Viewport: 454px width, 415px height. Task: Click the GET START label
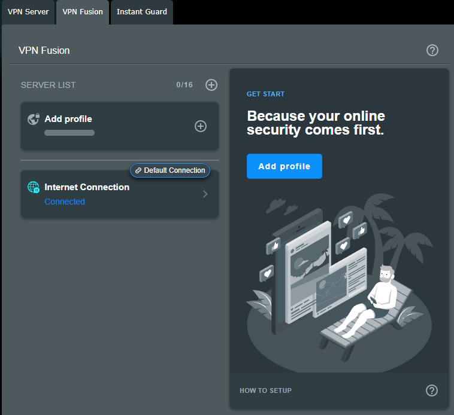(x=265, y=94)
